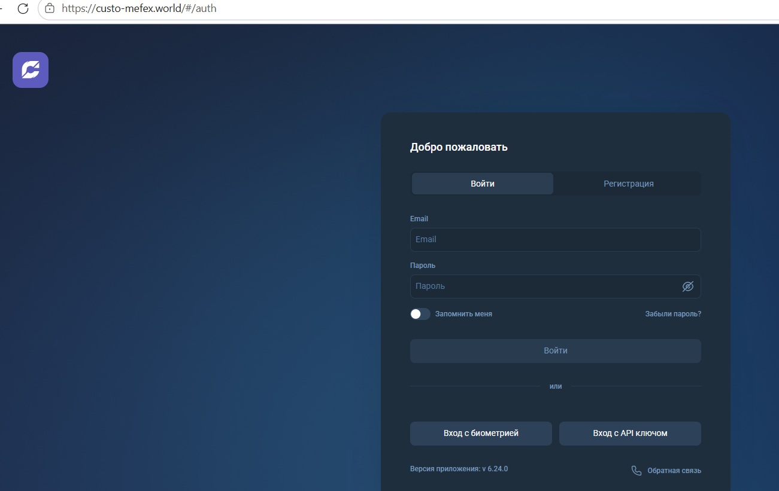The width and height of the screenshot is (779, 491).
Task: Show password with the crossed eye icon
Action: pyautogui.click(x=688, y=286)
